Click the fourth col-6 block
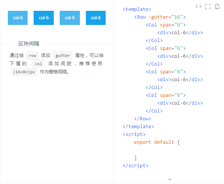Viewport: 224px width, 184px height. (96, 18)
